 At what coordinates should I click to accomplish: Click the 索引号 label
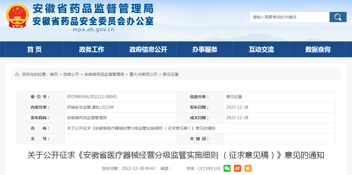pos(40,97)
